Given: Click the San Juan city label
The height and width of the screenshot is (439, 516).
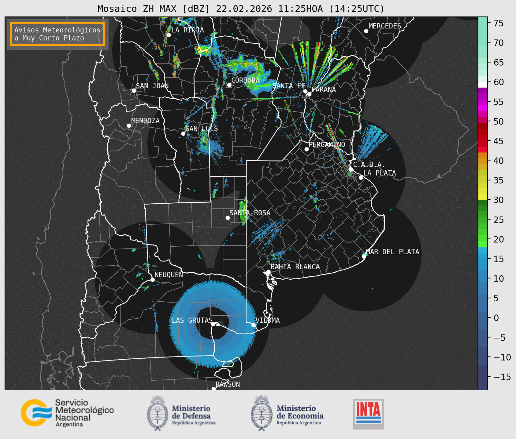Looking at the screenshot, I should point(152,86).
